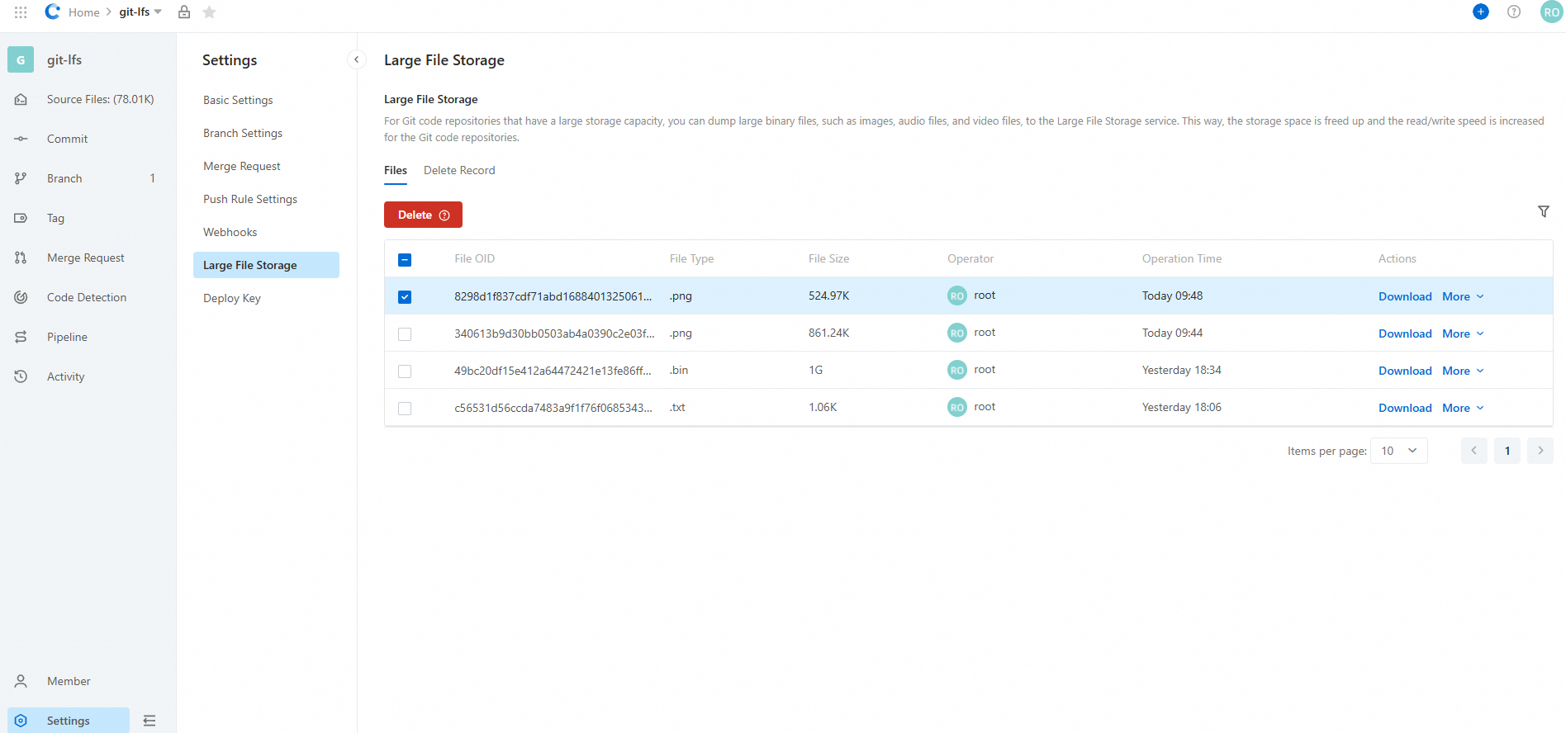Click the CodeArts logo icon
Image resolution: width=1566 pixels, height=733 pixels.
click(53, 12)
